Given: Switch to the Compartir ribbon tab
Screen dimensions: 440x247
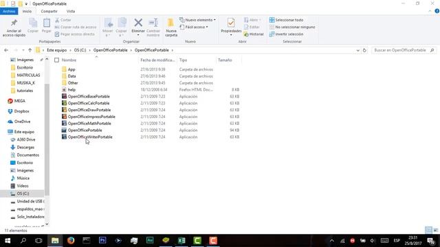Looking at the screenshot, I should pos(49,11).
